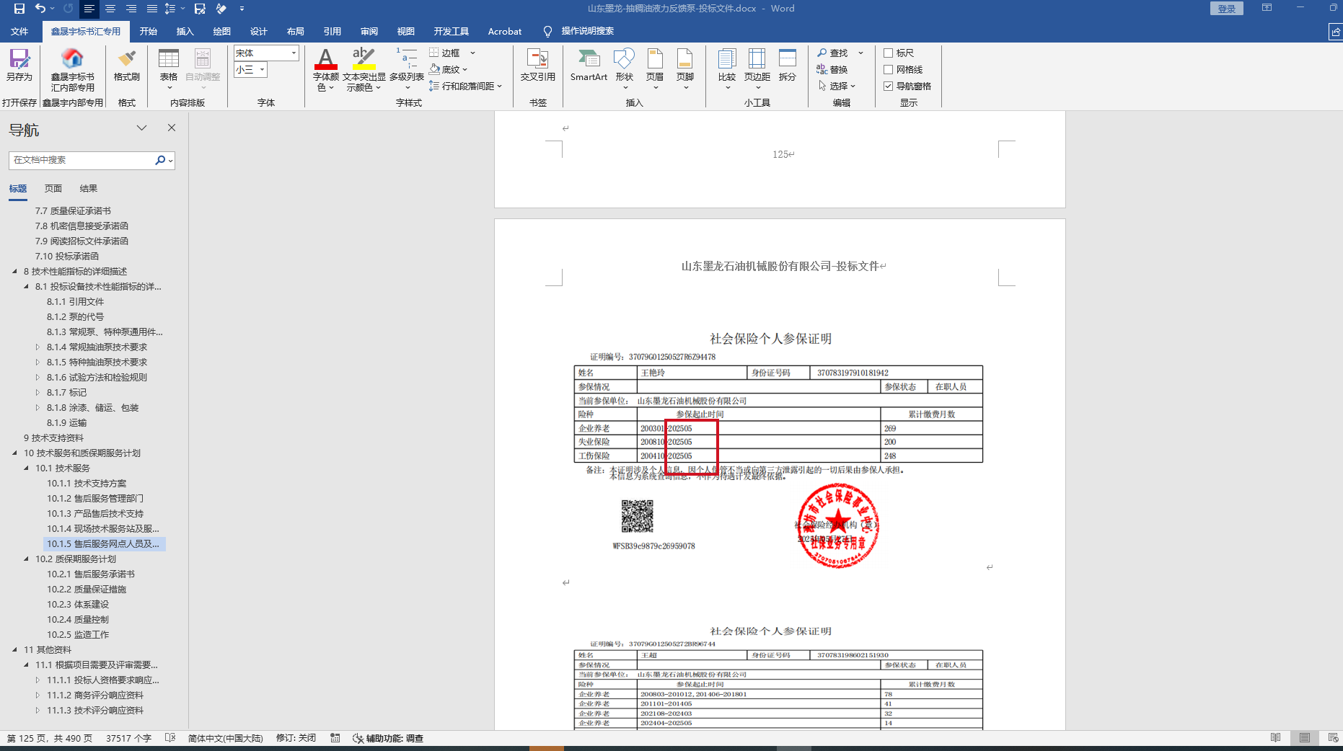Edit the 页眉 header
The image size is (1343, 751).
point(655,69)
